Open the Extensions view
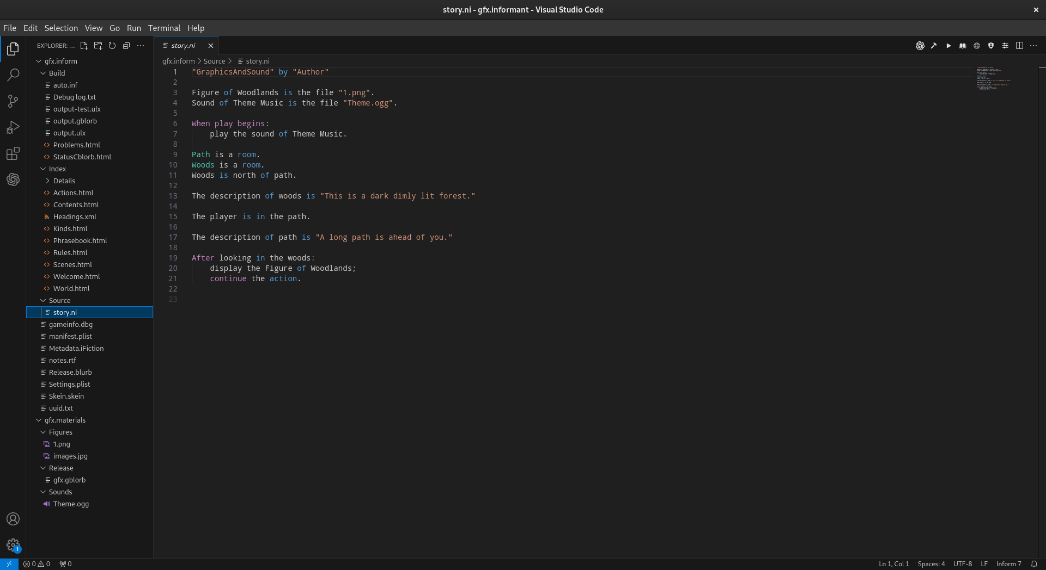1046x570 pixels. click(x=13, y=153)
